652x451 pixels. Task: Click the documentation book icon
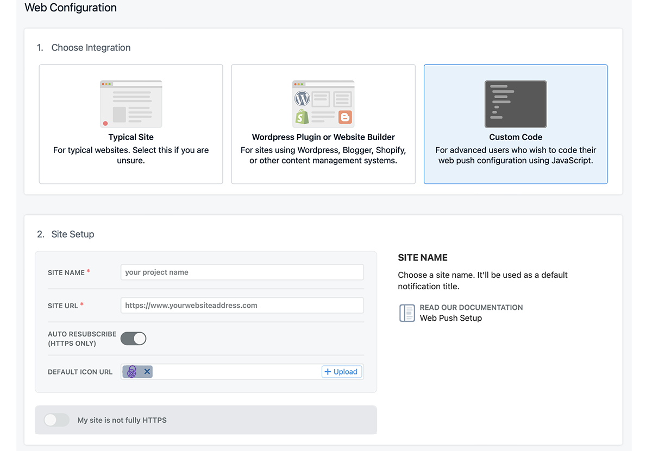(x=407, y=313)
